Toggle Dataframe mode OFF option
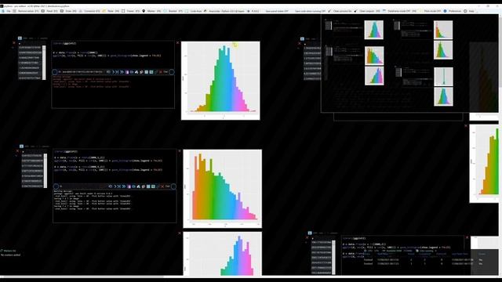This screenshot has width=502, height=282. (399, 11)
